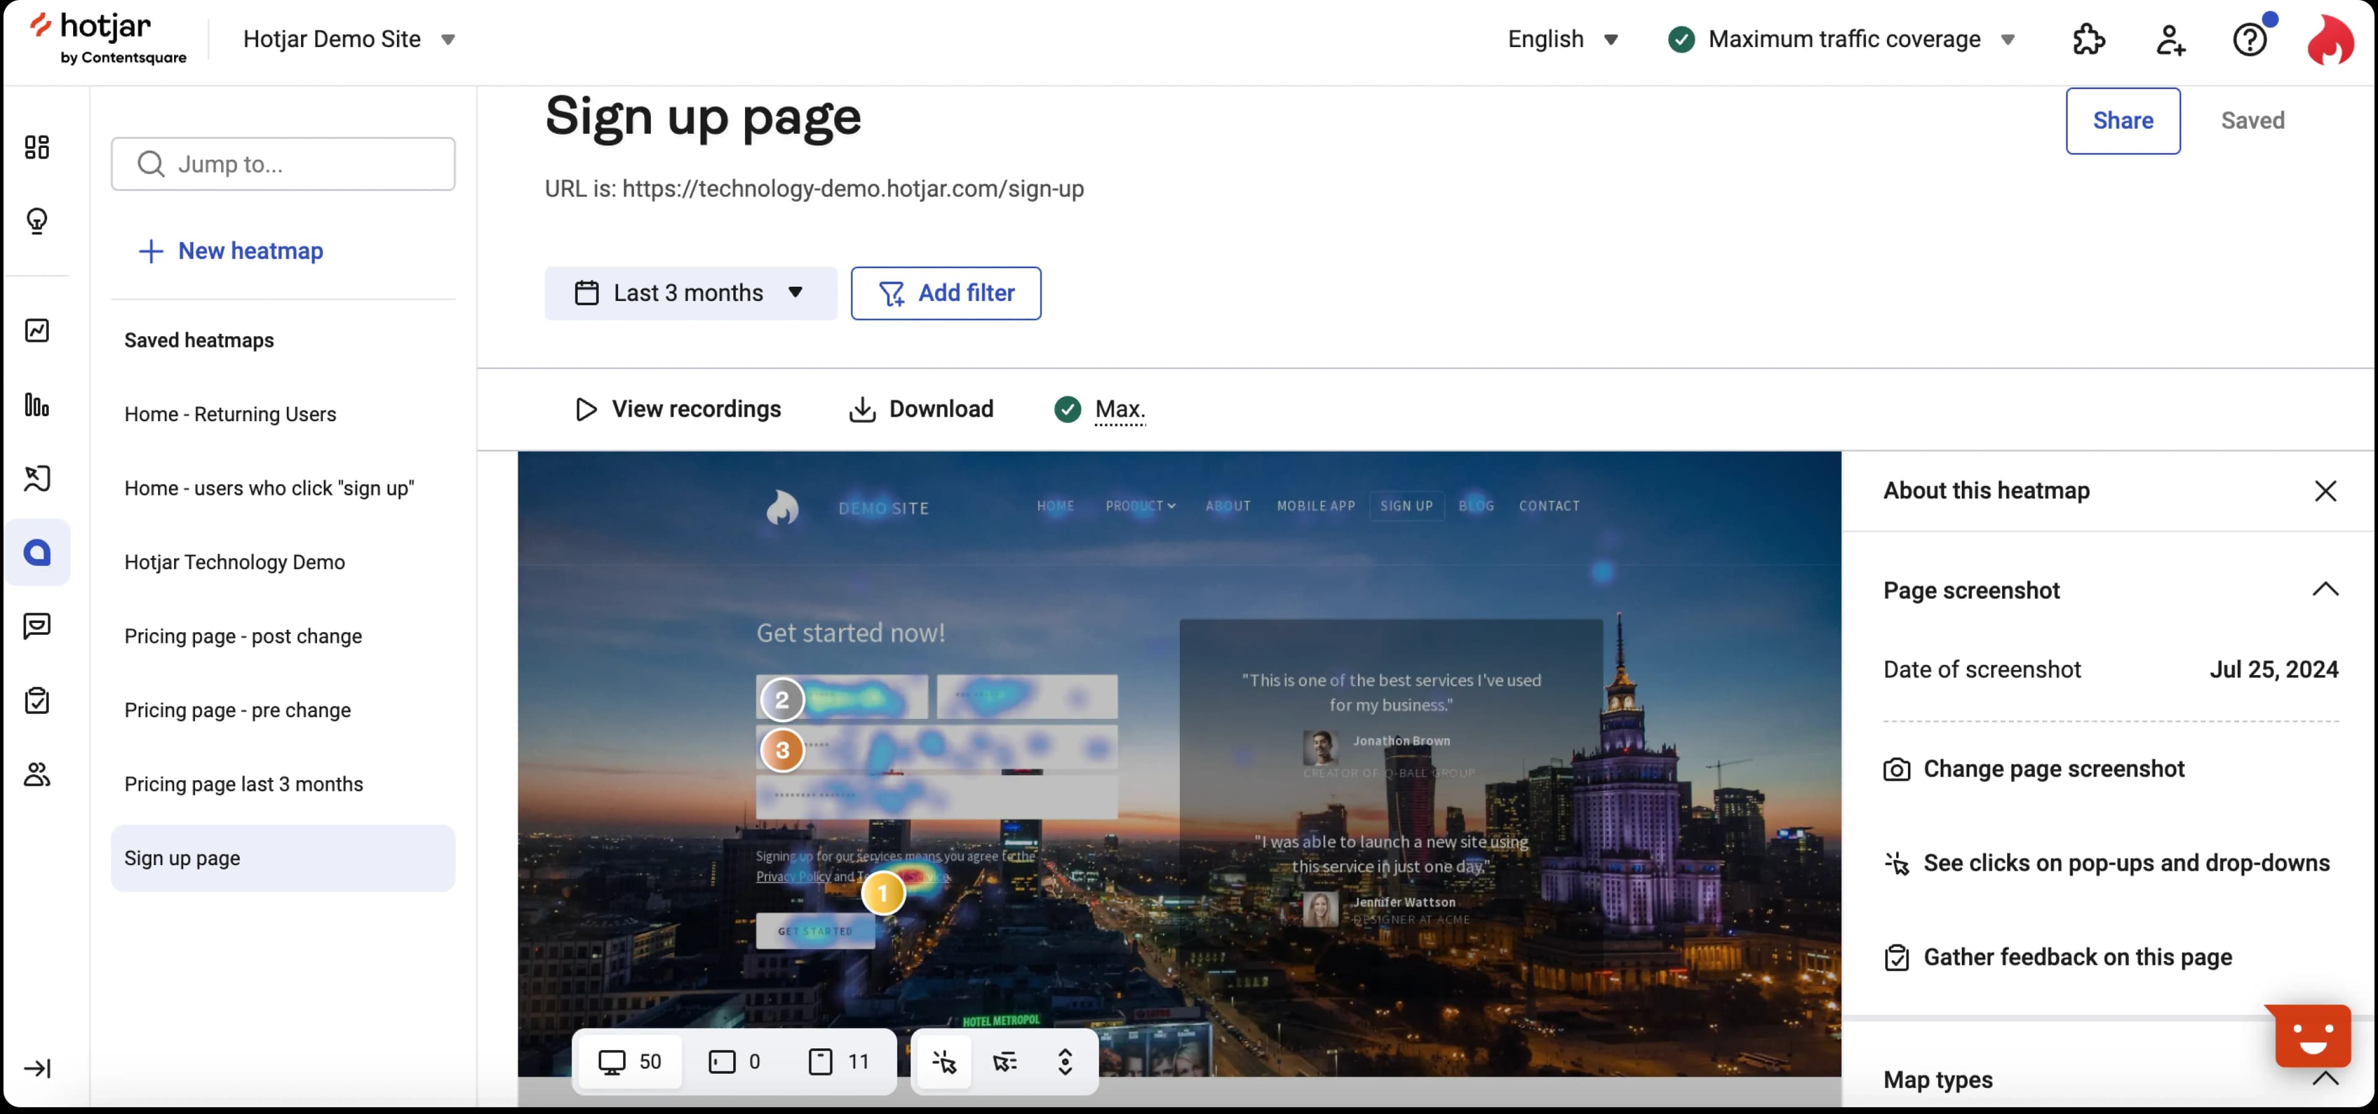
Task: Select the click map type icon
Action: pos(943,1061)
